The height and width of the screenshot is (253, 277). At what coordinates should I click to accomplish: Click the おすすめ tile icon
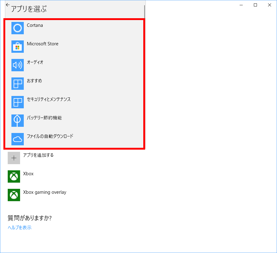click(x=18, y=84)
